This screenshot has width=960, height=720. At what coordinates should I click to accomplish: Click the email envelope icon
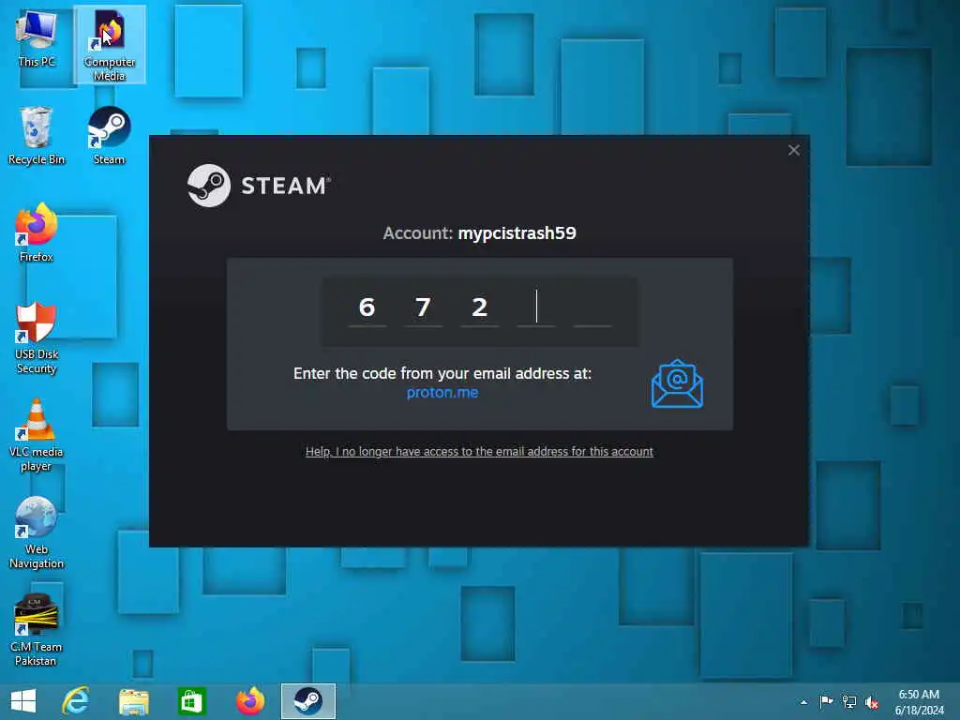[x=677, y=383]
